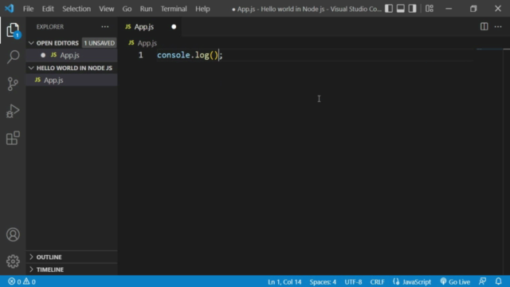Open the Manage gear icon
The width and height of the screenshot is (510, 287).
(13, 261)
